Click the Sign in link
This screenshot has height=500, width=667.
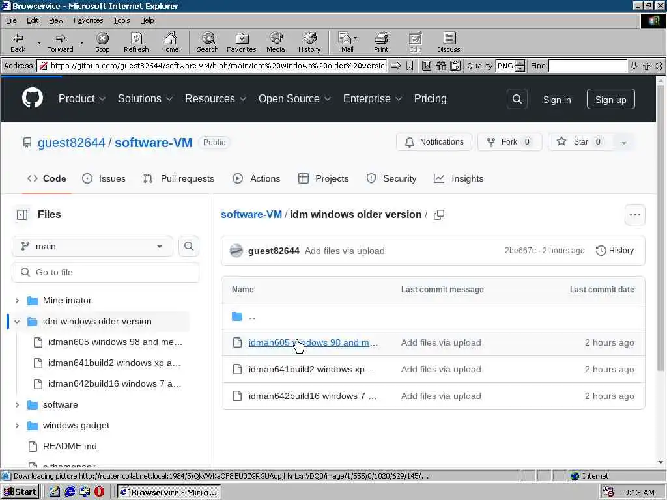(x=556, y=100)
